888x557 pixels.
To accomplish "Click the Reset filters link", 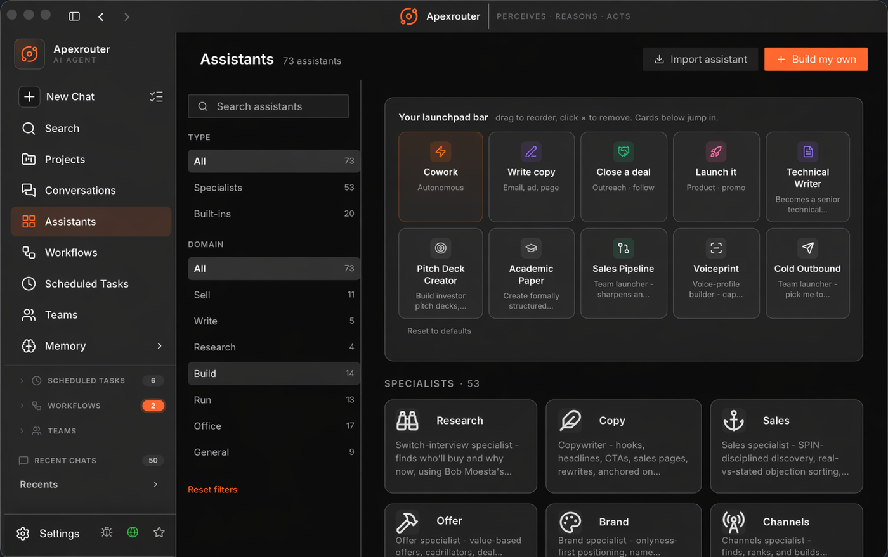I will 212,489.
